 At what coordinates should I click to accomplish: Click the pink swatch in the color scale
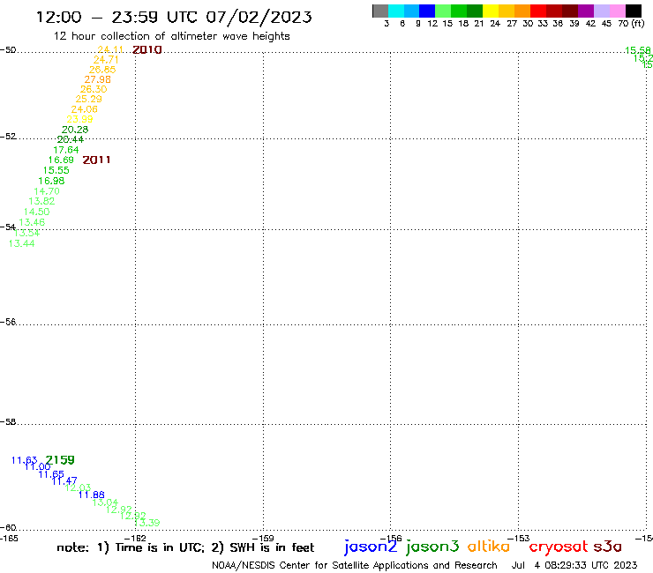pos(618,11)
